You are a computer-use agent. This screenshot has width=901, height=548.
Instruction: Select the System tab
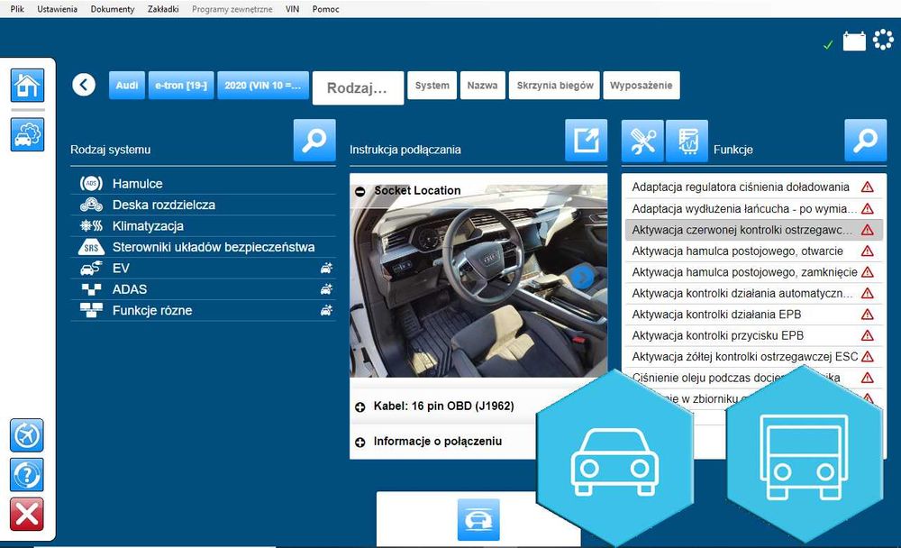tap(432, 85)
